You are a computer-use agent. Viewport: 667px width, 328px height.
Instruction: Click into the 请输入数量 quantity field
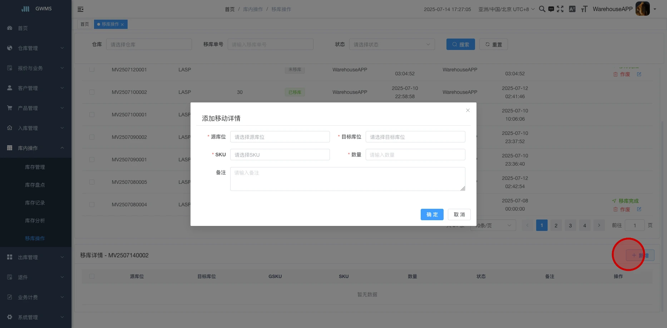[415, 155]
